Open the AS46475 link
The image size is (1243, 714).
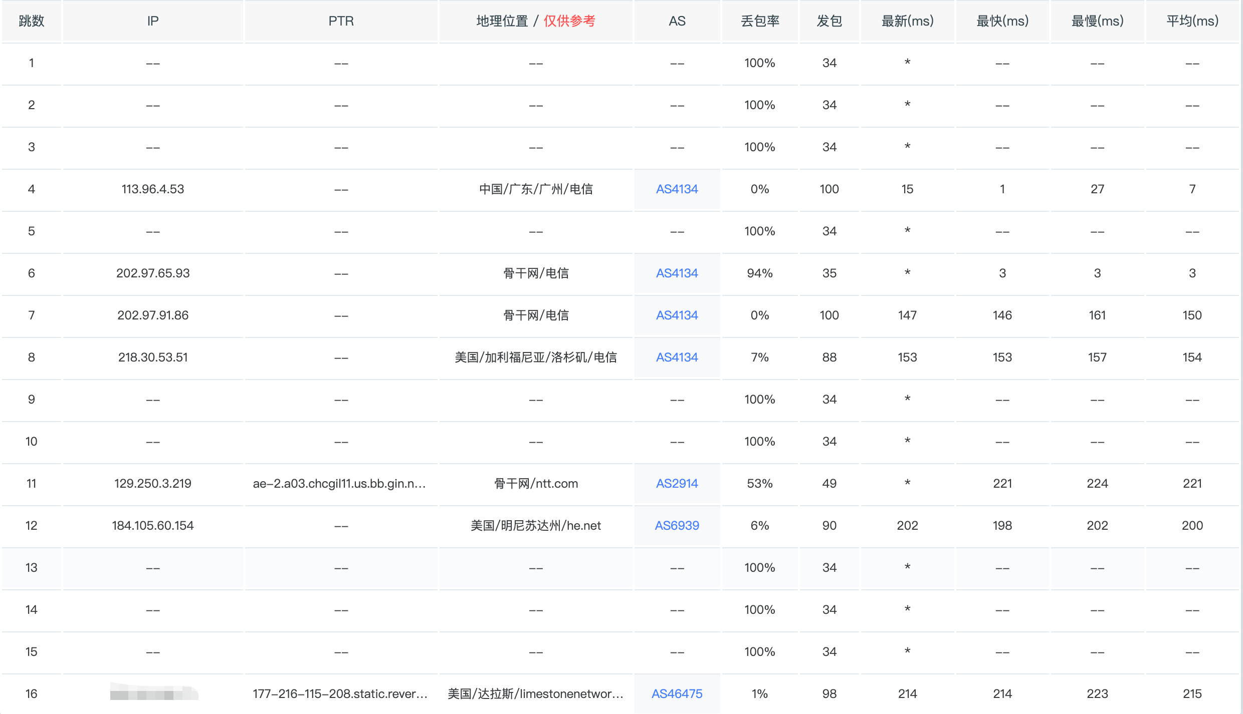pyautogui.click(x=677, y=693)
